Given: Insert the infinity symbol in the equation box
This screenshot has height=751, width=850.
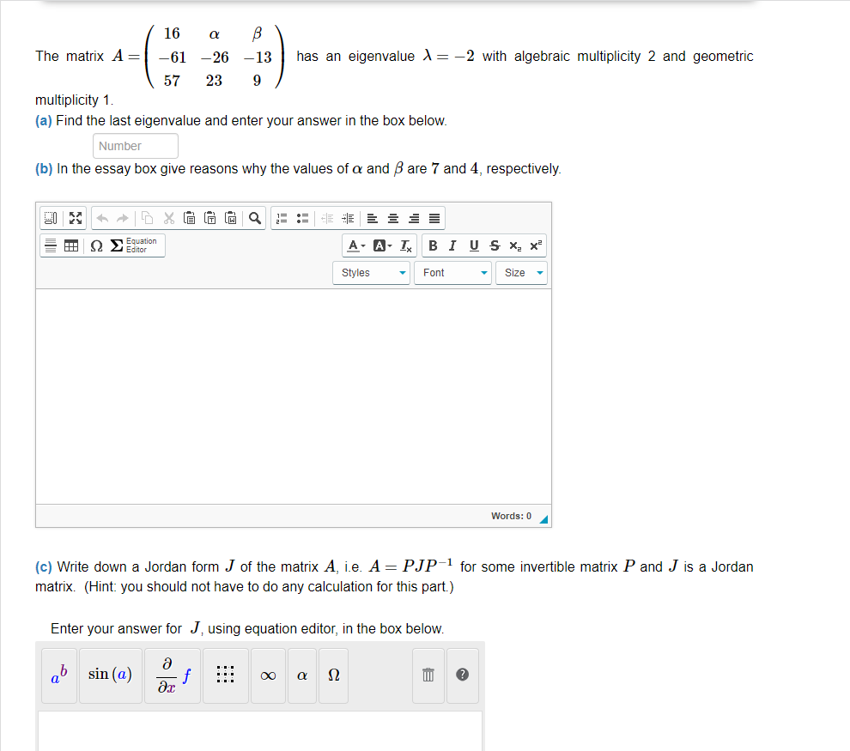Looking at the screenshot, I should pos(268,675).
